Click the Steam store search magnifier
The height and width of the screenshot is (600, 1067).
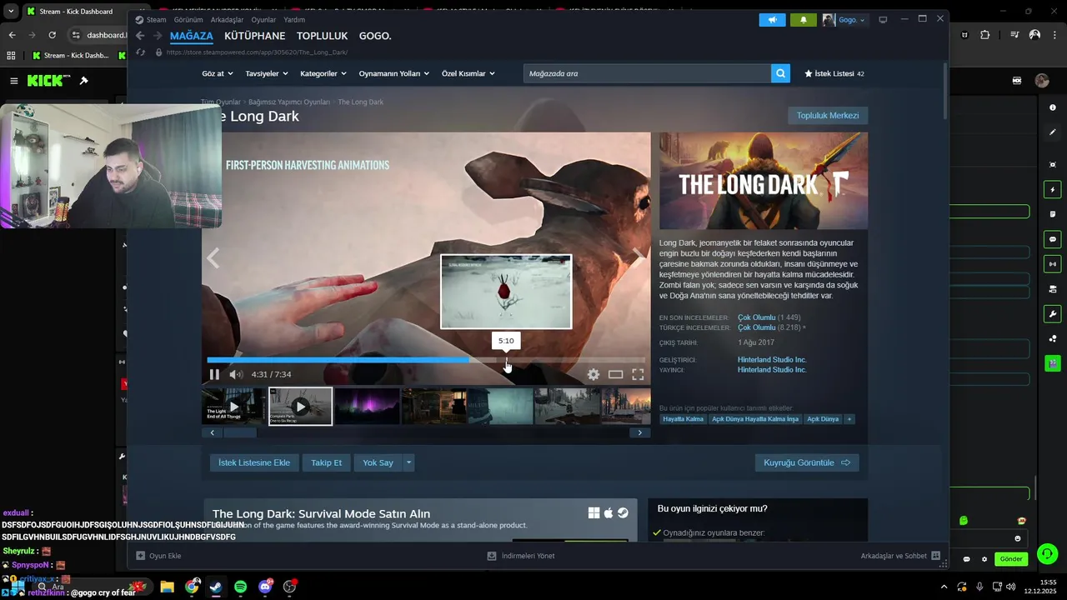point(780,73)
